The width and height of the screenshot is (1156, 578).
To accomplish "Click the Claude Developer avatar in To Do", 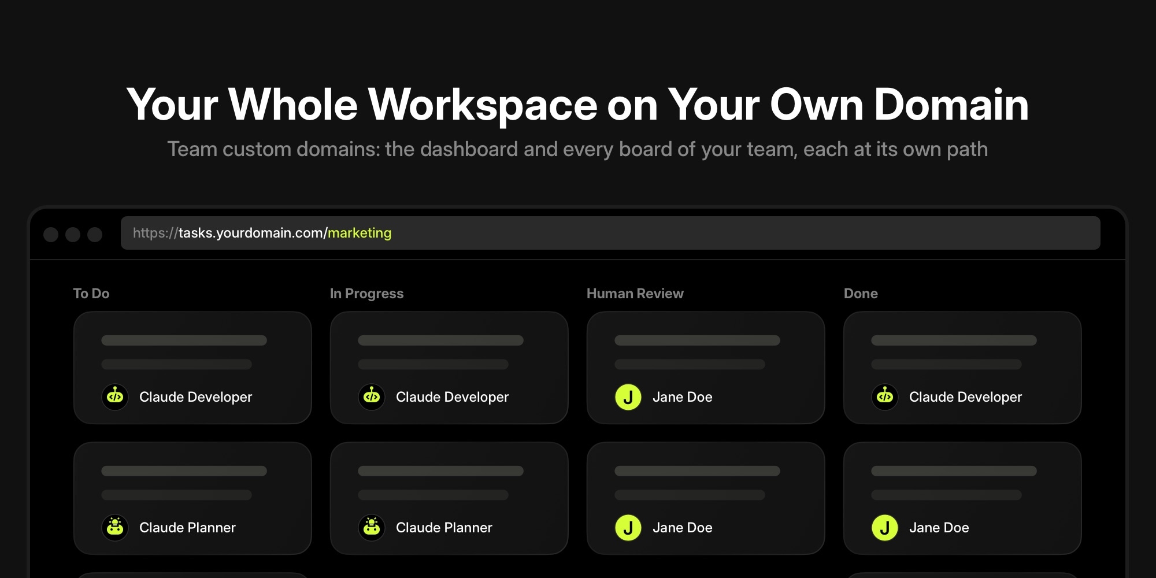I will click(x=115, y=397).
